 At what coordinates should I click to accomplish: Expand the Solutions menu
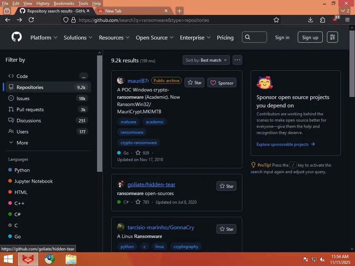78,37
